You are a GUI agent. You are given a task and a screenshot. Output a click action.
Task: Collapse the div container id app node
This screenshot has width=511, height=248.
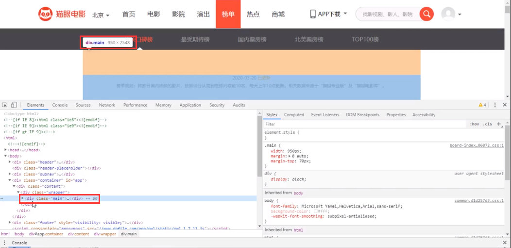pyautogui.click(x=10, y=180)
